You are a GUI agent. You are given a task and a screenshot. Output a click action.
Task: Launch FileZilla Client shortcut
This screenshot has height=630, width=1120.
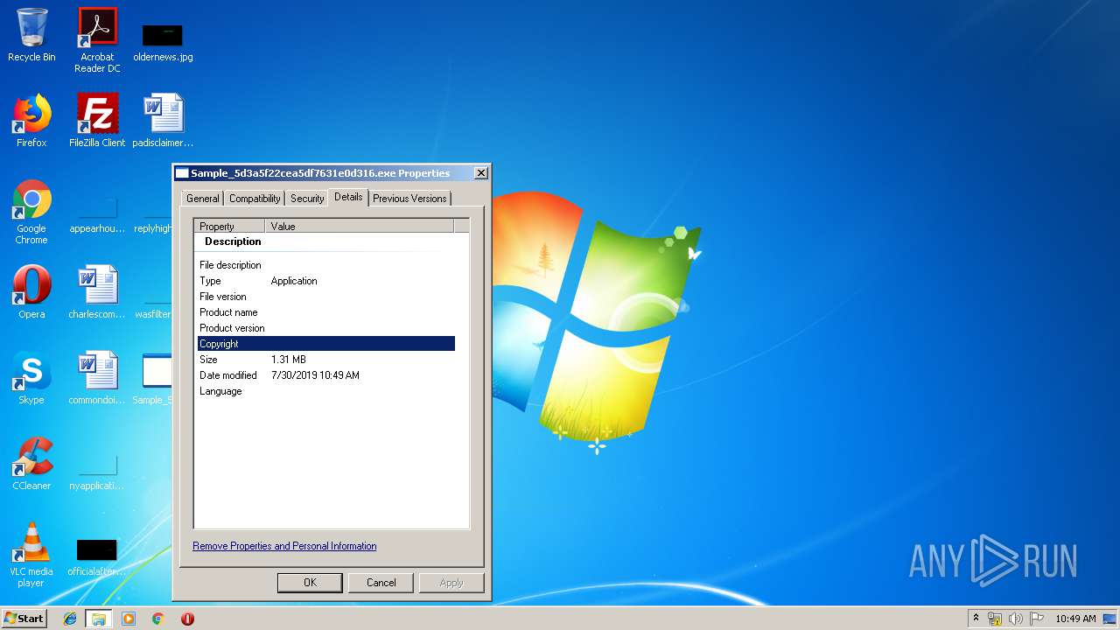coord(97,121)
